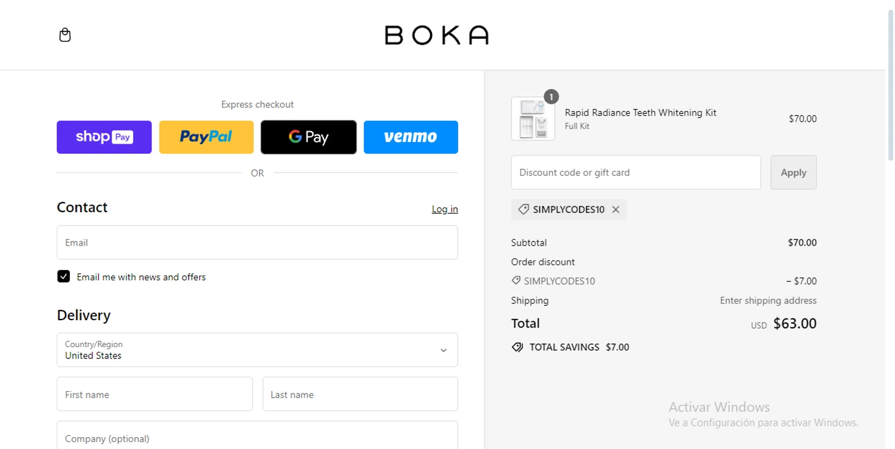The height and width of the screenshot is (449, 895).
Task: Click the discount tag icon under Order discount
Action: (516, 280)
